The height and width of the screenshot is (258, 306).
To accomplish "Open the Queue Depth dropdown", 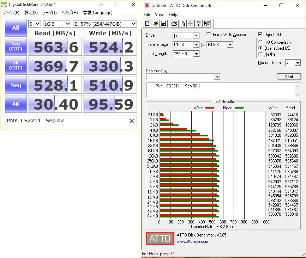I will [298, 63].
